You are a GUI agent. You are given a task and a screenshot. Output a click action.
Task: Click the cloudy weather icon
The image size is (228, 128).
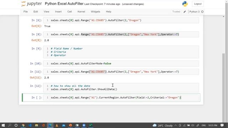(155, 125)
